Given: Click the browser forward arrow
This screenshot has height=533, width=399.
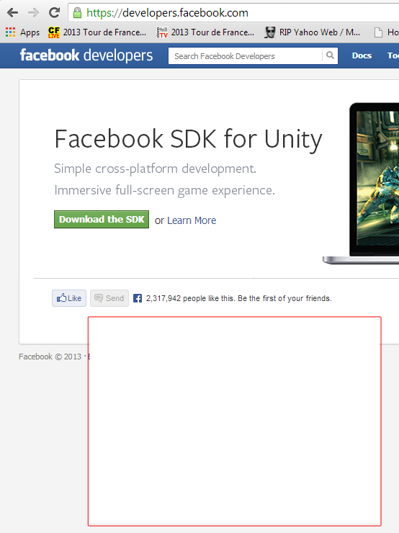Looking at the screenshot, I should coord(33,13).
